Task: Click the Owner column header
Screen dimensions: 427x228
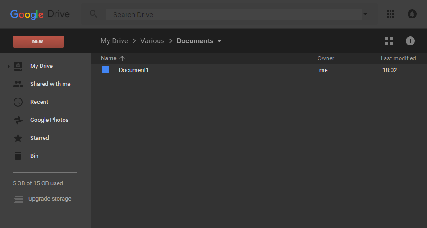Action: point(326,58)
